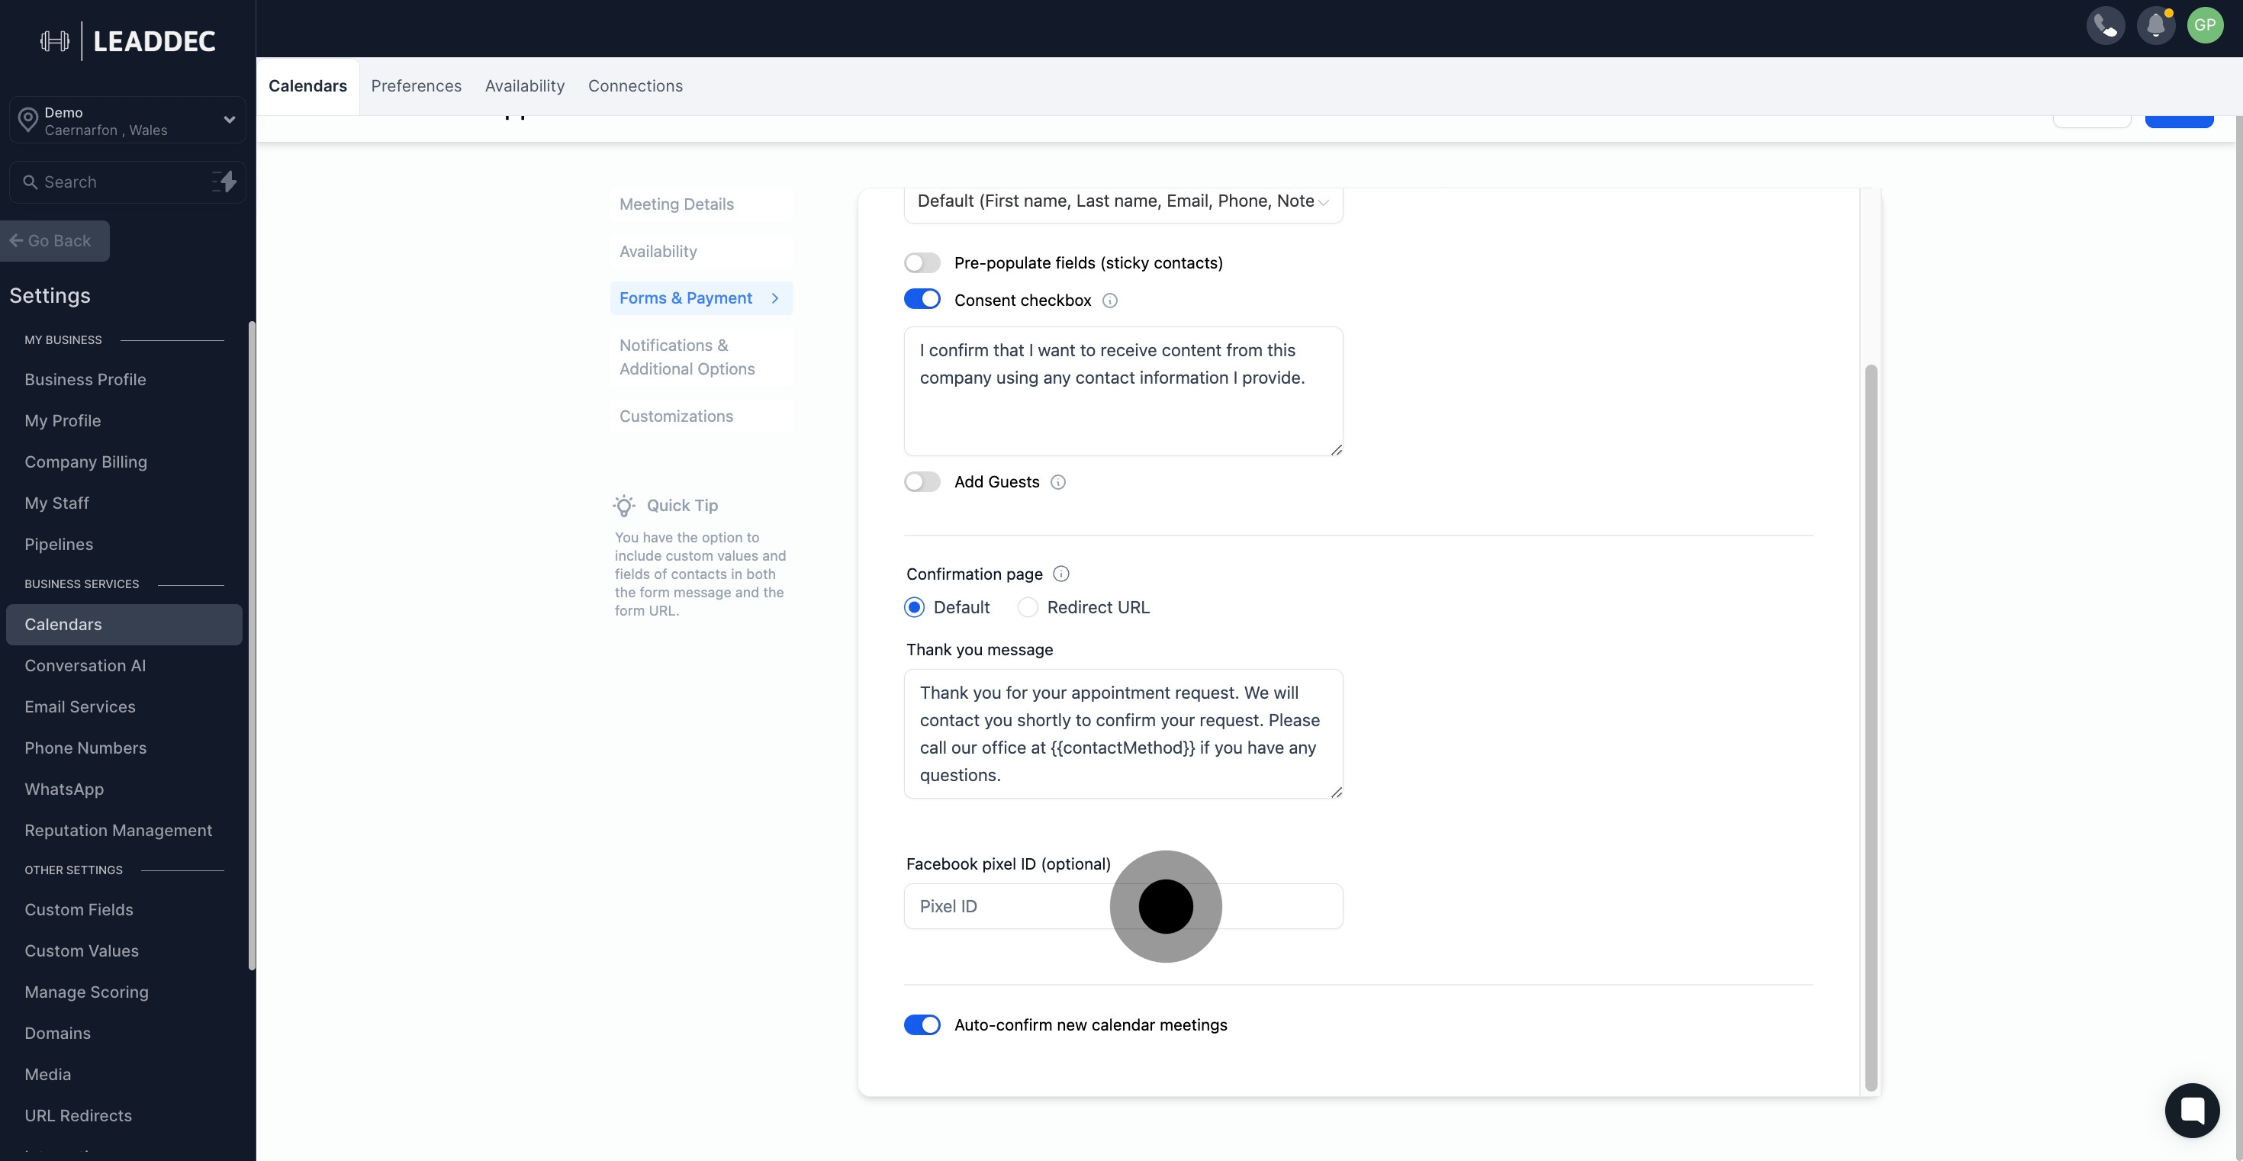2243x1161 pixels.
Task: Click the LEADDEC logo
Action: pos(128,41)
